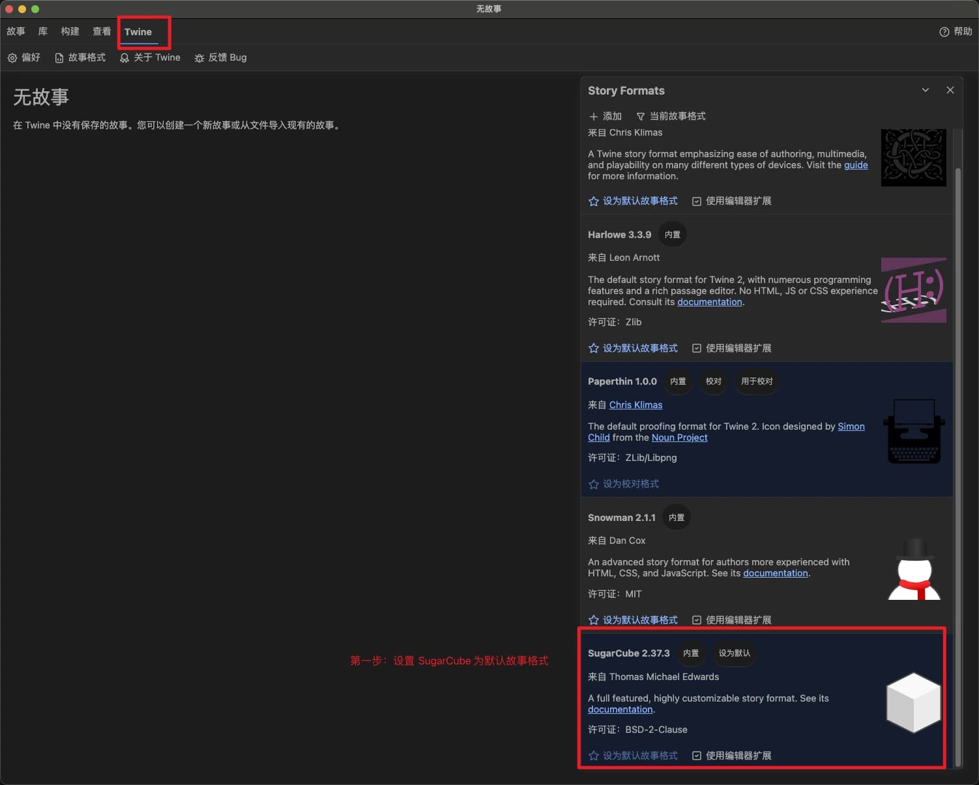
Task: Open the Chris Klimas link under Paperthin
Action: pyautogui.click(x=636, y=405)
